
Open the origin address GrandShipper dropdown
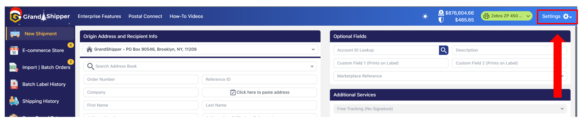[200, 49]
